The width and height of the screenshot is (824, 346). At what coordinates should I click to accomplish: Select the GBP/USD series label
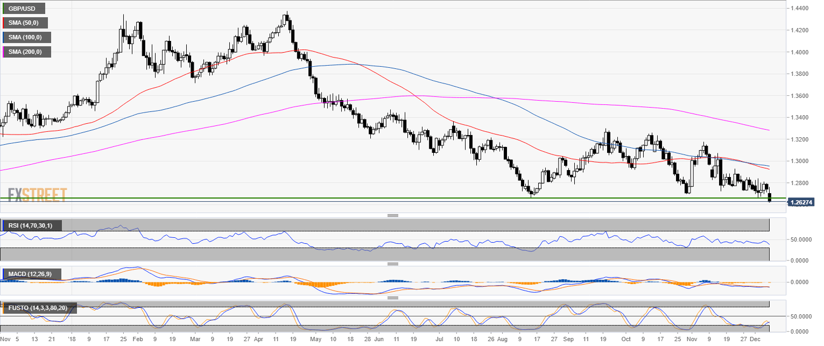tap(23, 9)
